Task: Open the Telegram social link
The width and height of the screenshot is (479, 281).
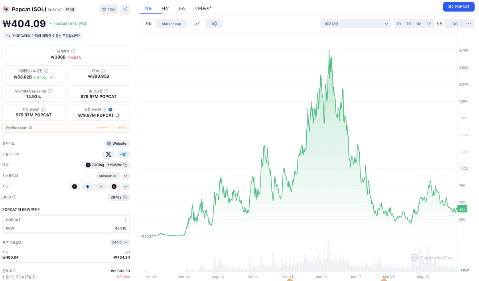Action: coord(123,154)
